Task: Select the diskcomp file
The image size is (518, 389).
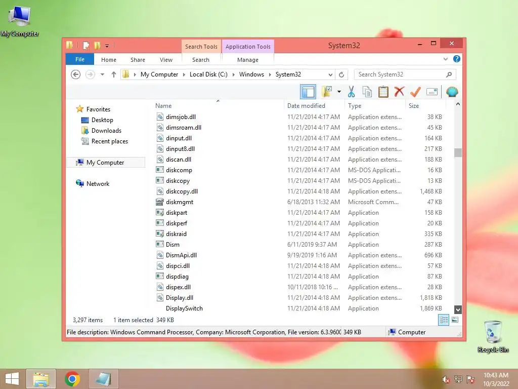Action: click(179, 170)
